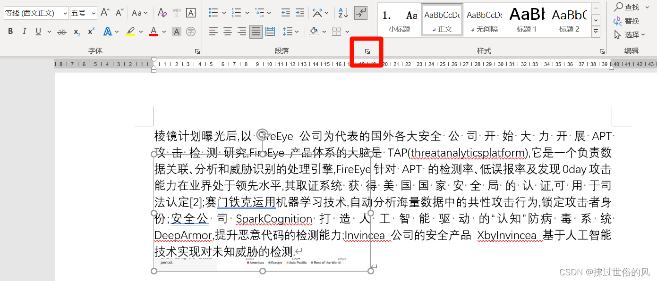Expand bullet library dropdown arrow
This screenshot has width=657, height=281.
(223, 13)
